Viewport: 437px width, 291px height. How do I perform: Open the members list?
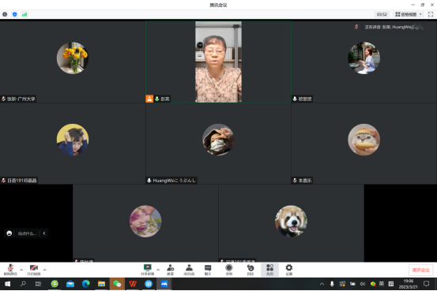[189, 269]
